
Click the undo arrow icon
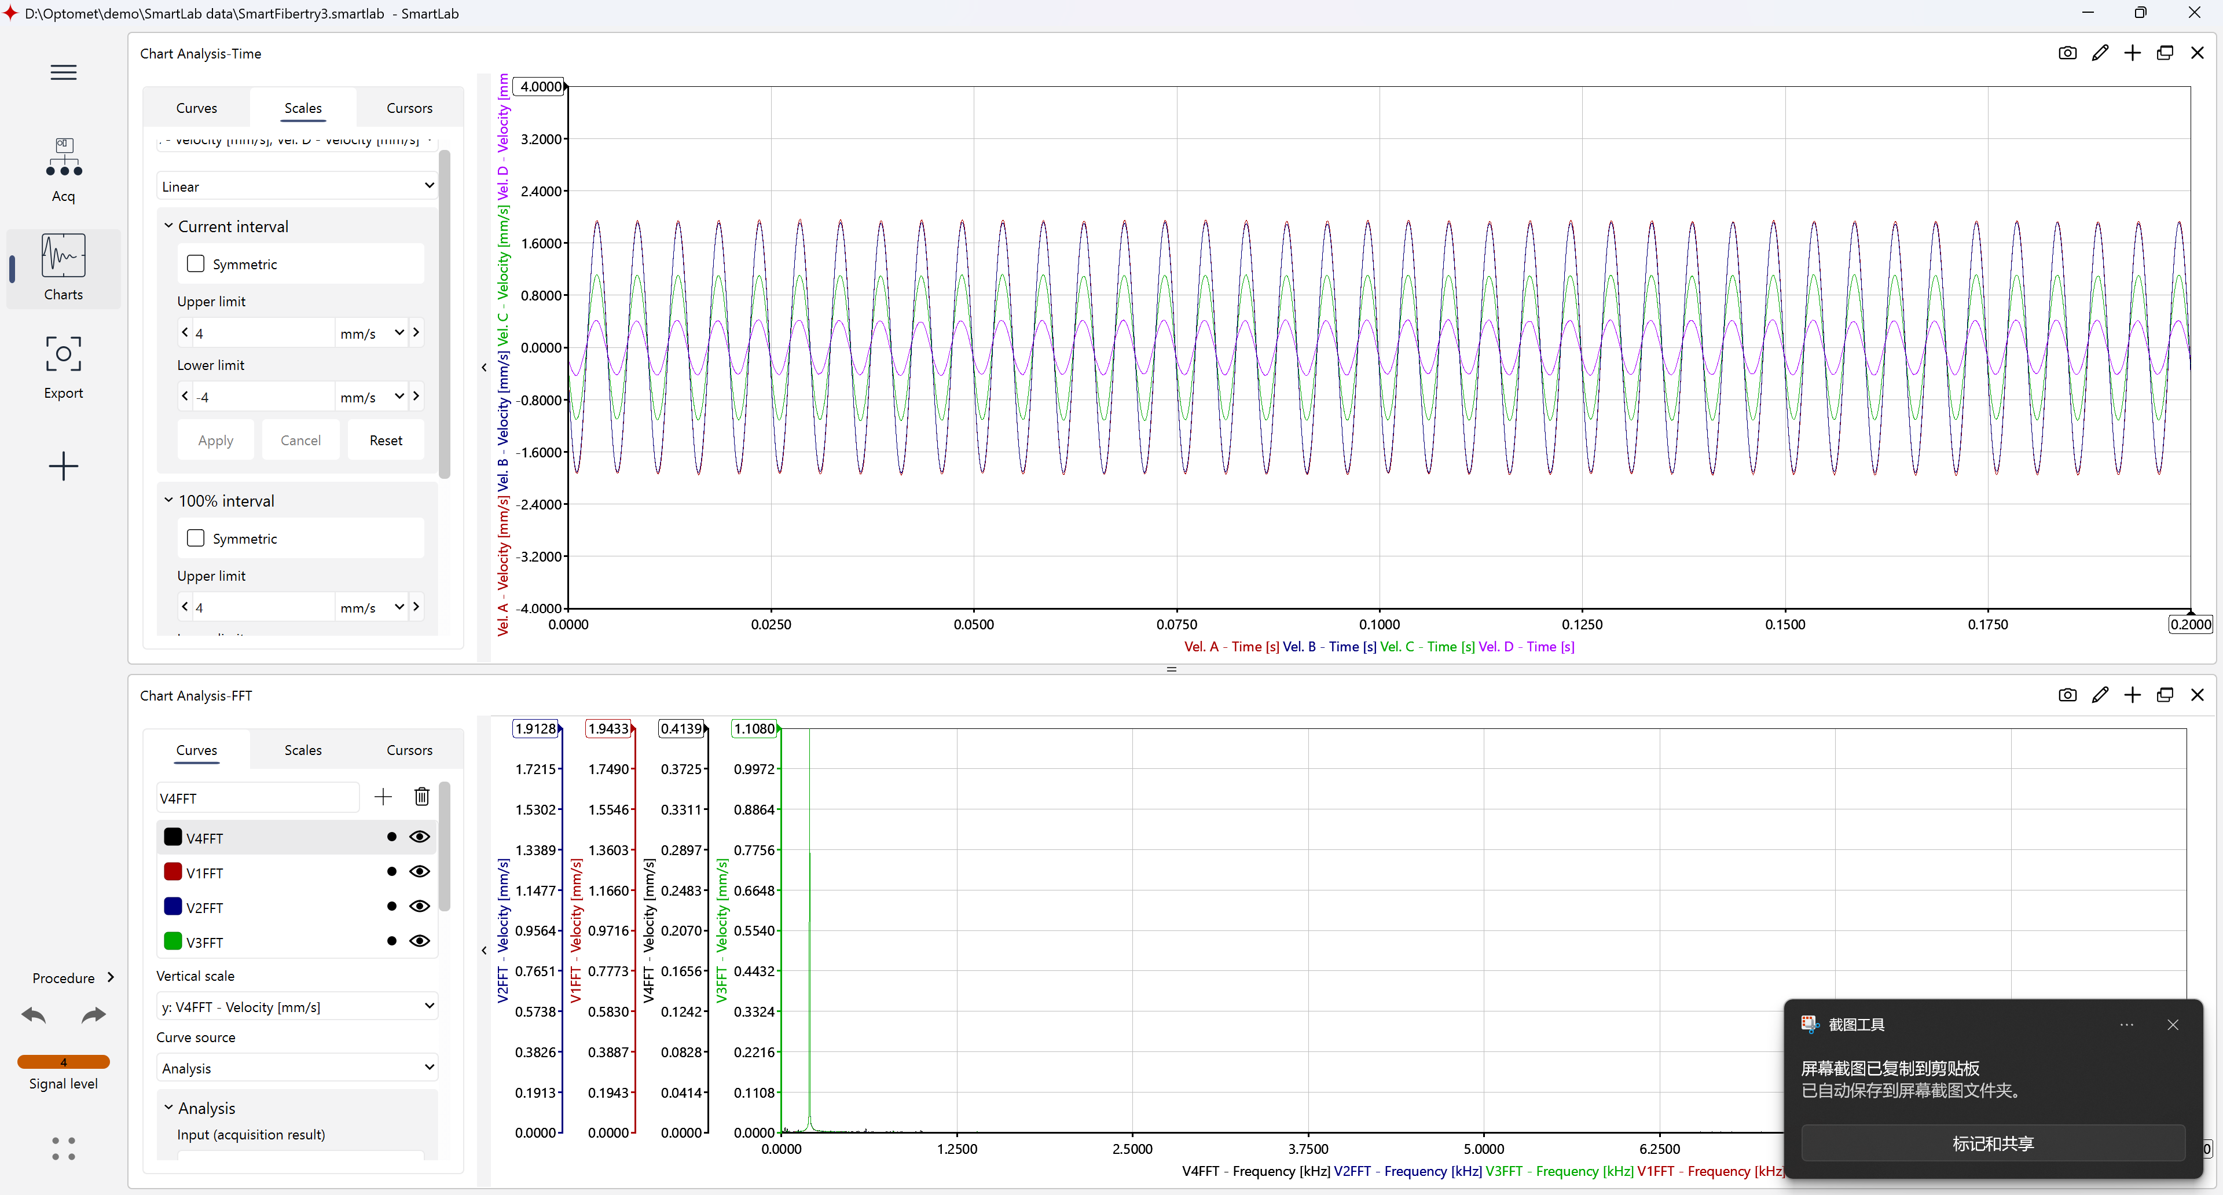pos(34,1016)
